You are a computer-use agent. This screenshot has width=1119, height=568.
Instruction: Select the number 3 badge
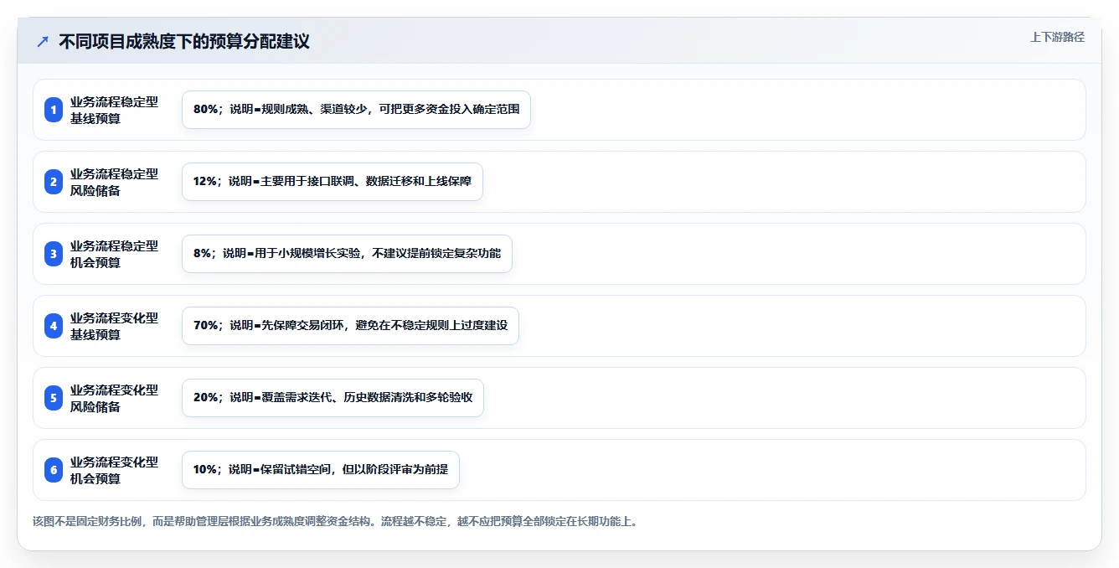(x=54, y=254)
